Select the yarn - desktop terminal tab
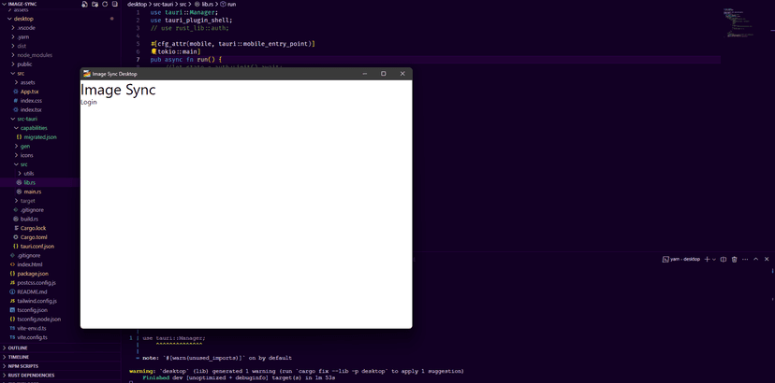The height and width of the screenshot is (383, 775). click(x=681, y=259)
